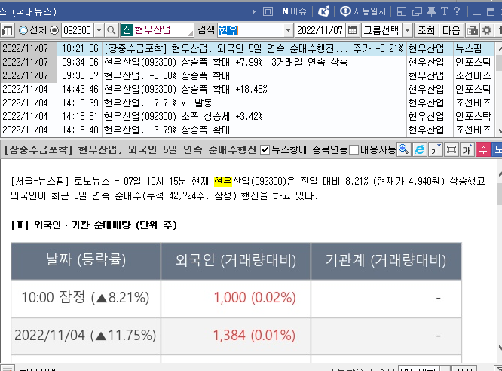The image size is (502, 371).
Task: Click the 현우산업 stock name field
Action: coord(163,30)
